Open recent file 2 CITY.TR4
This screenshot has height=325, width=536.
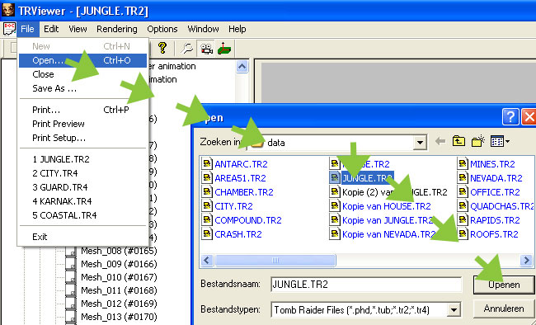point(82,173)
